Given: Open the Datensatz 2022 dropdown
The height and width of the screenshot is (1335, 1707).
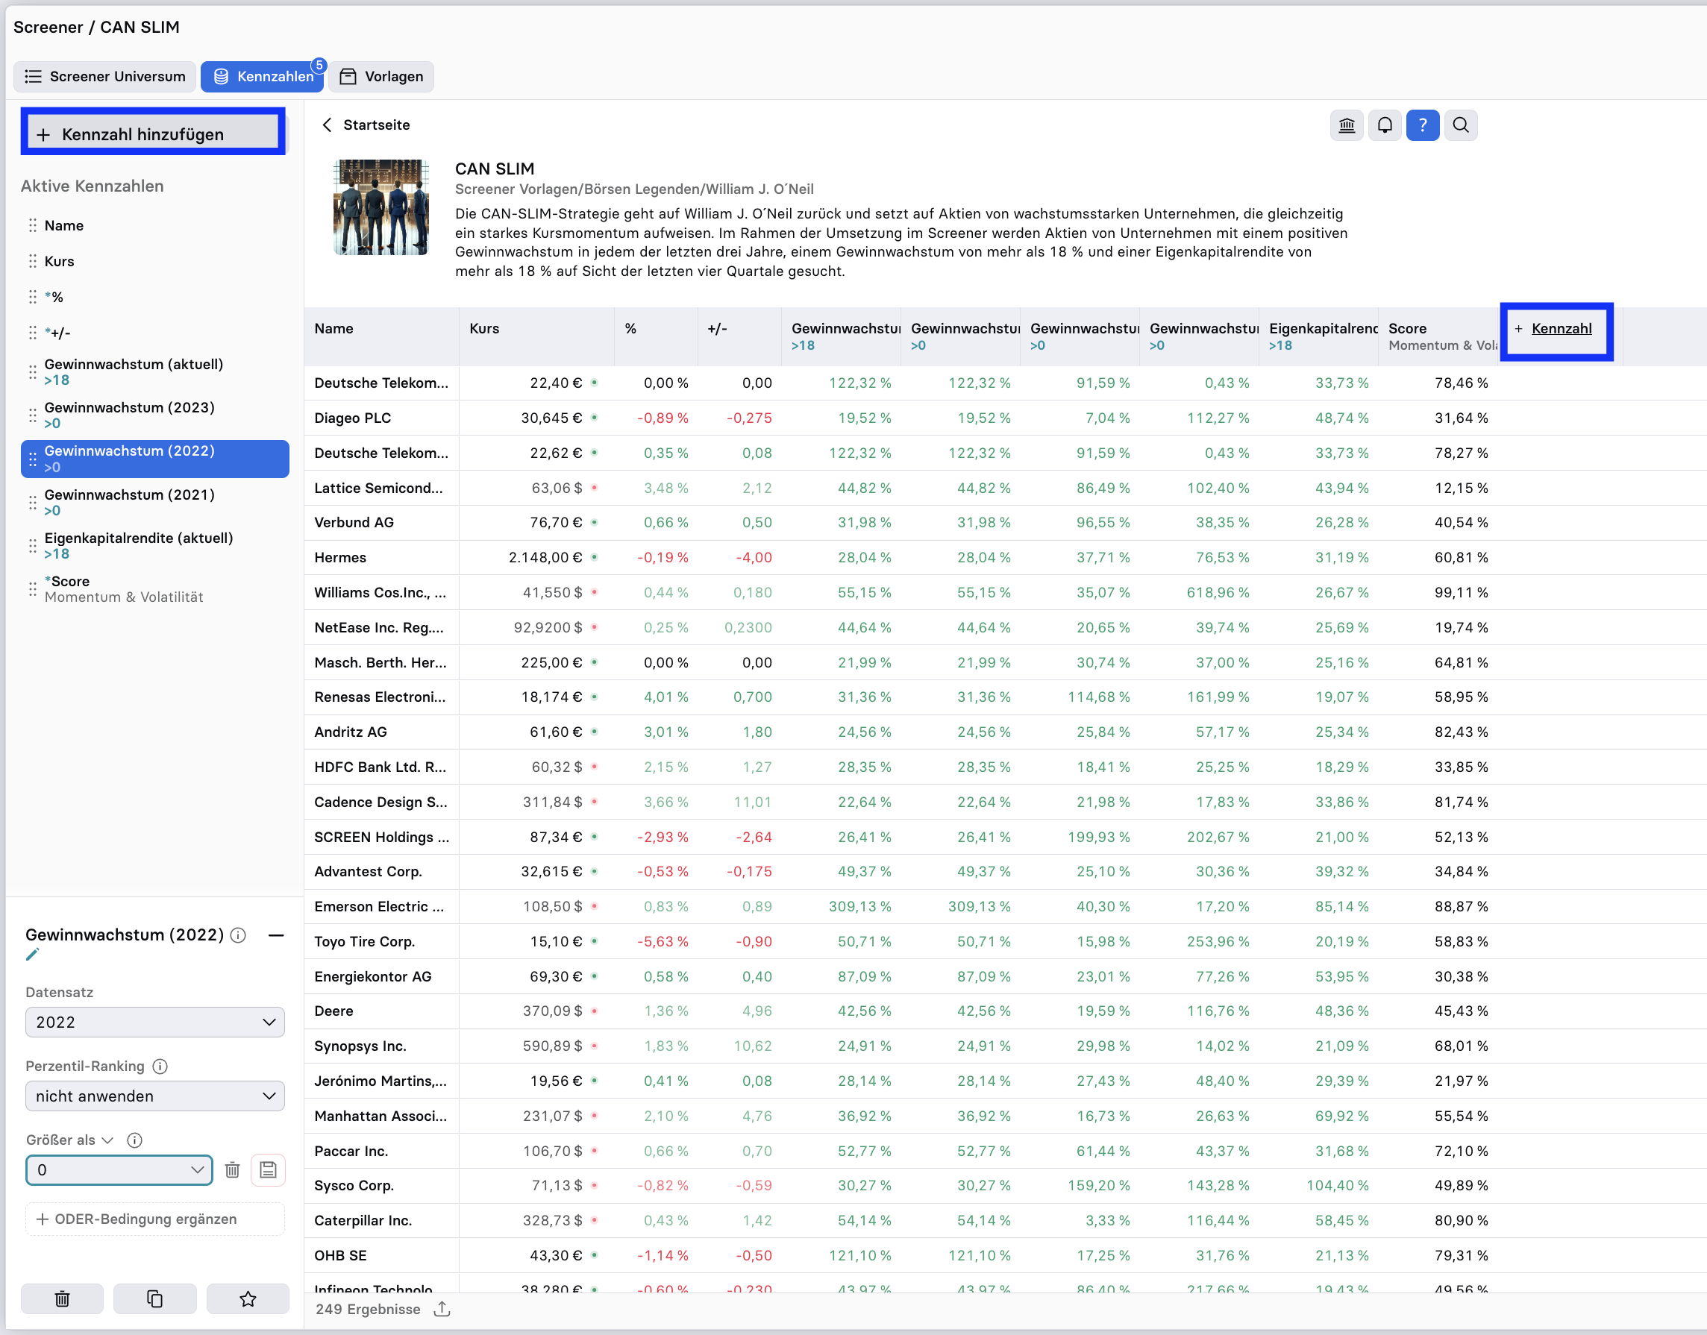Looking at the screenshot, I should (x=155, y=1023).
